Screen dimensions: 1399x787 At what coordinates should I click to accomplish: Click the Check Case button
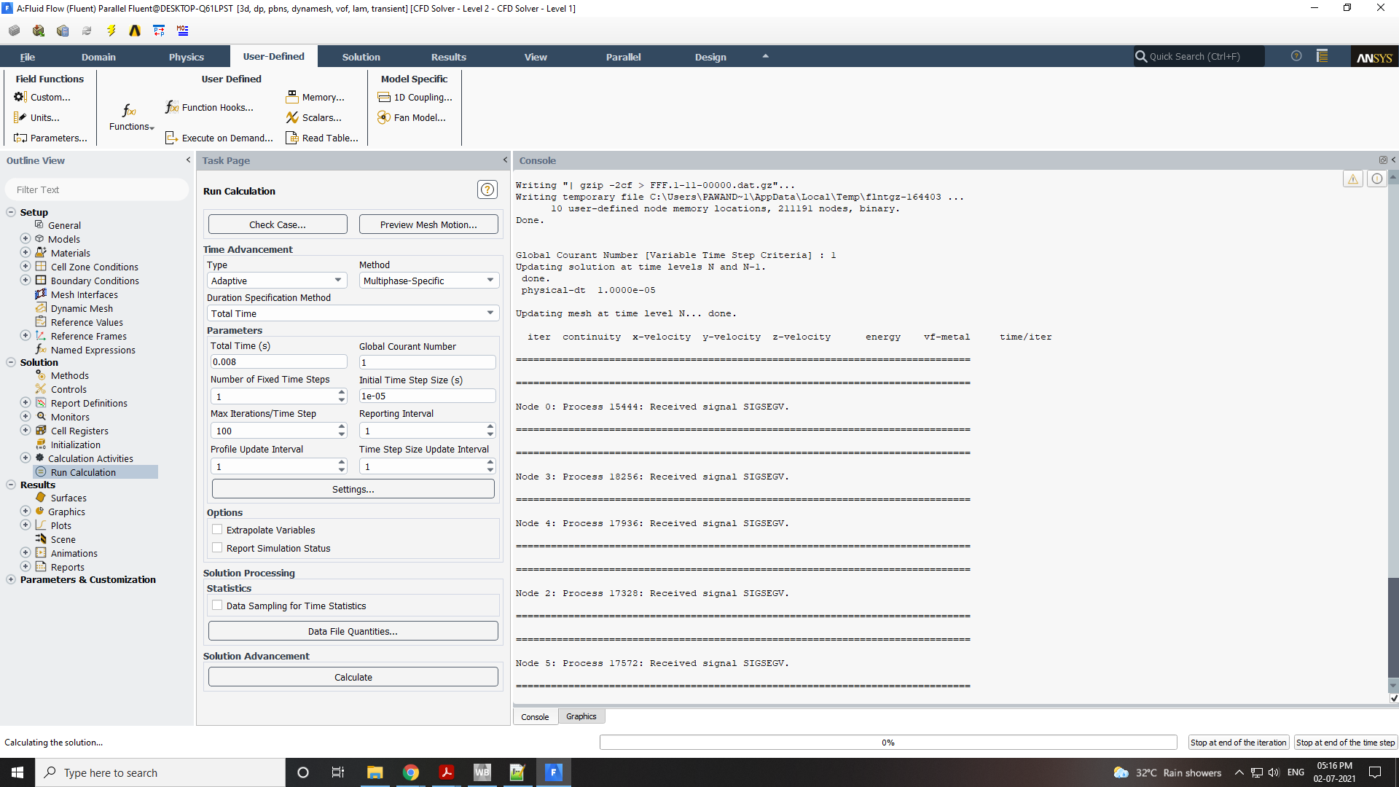278,224
